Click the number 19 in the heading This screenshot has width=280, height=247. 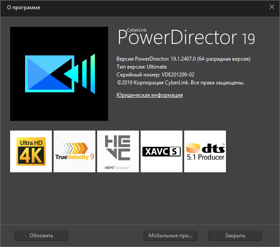click(x=247, y=40)
